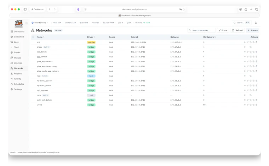269x166 pixels.
Task: Click the Dockhand ship logo
Action: click(18, 24)
